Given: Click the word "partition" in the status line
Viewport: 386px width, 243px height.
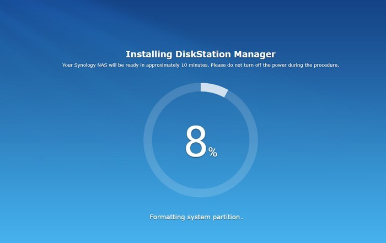Looking at the screenshot, I should tap(226, 217).
